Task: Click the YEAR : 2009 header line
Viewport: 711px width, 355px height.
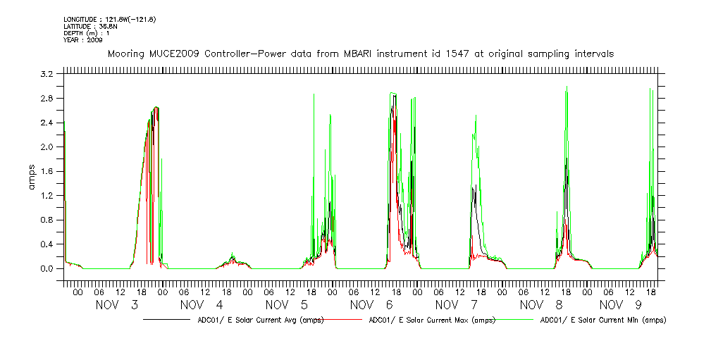Action: [83, 40]
